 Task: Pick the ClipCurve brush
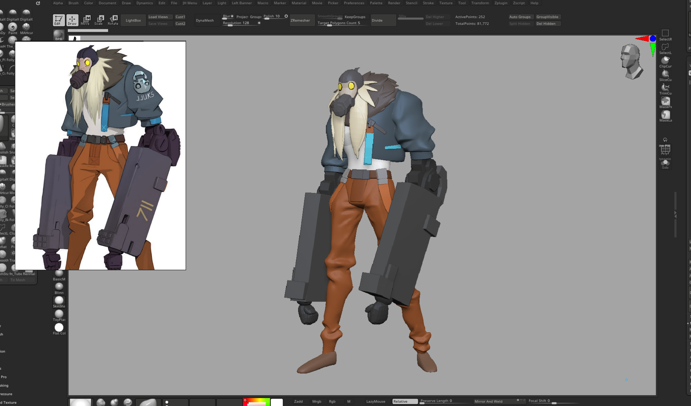[665, 62]
